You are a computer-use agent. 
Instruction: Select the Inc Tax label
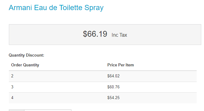[119, 35]
